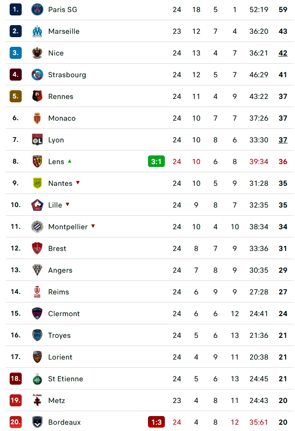Open the Lille team page link
Viewport: 295px width, 431px height.
pyautogui.click(x=55, y=205)
